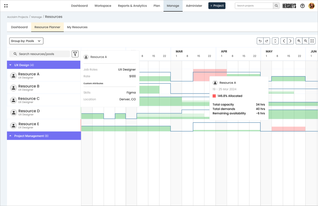The height and width of the screenshot is (206, 318).
Task: Click '40 hrs' total demands value
Action: [260, 109]
